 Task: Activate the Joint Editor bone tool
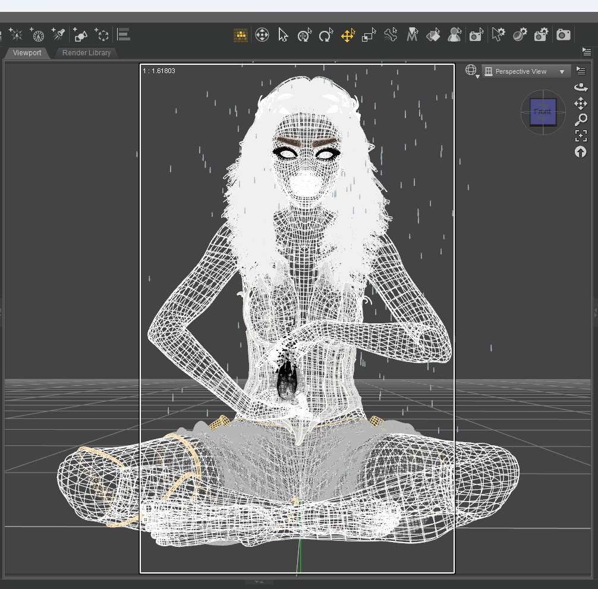(391, 35)
